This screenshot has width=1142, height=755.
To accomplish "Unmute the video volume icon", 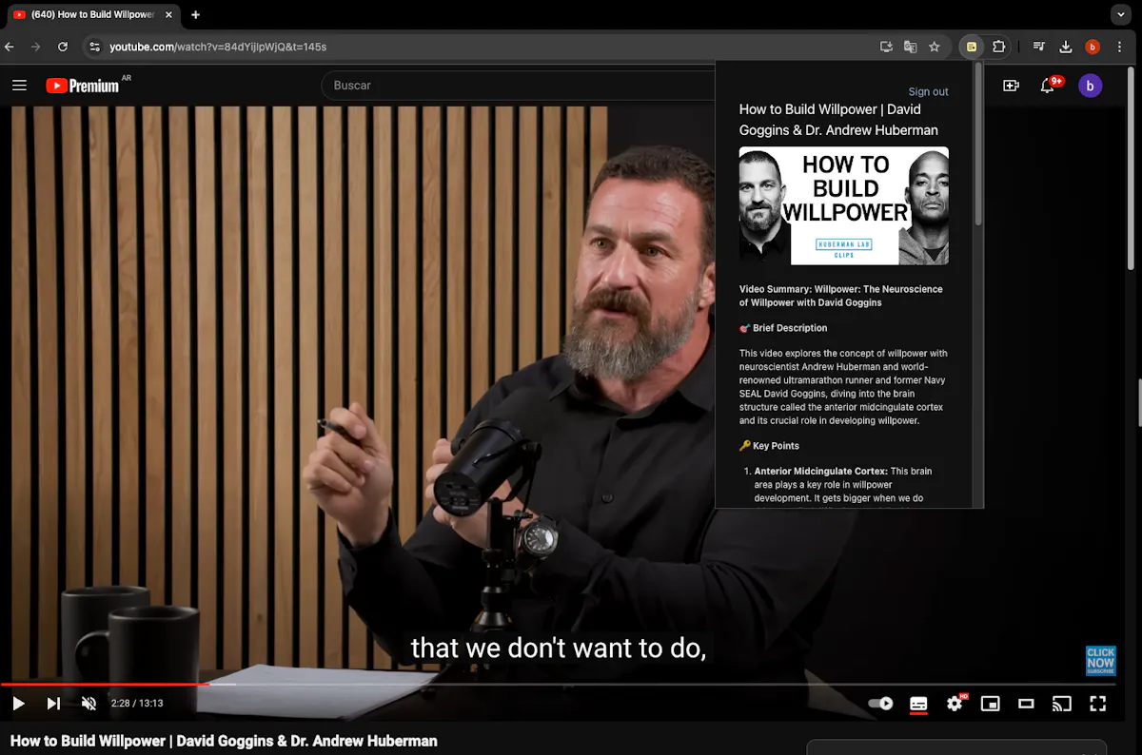I will pos(89,704).
